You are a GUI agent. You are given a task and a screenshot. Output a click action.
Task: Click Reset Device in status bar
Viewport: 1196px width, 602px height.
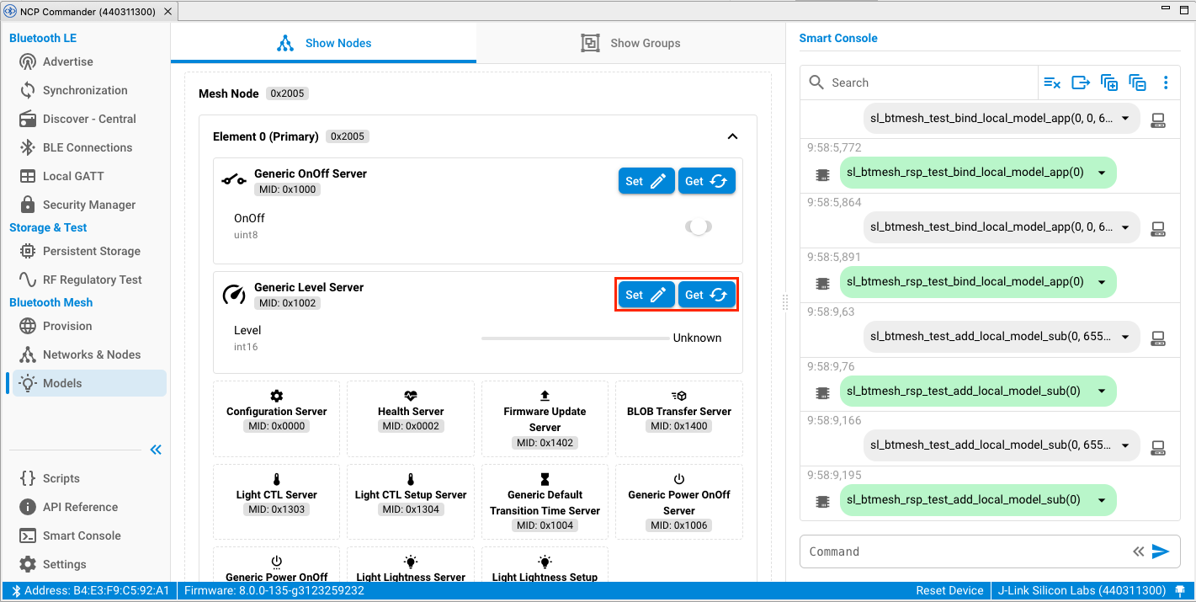point(949,590)
